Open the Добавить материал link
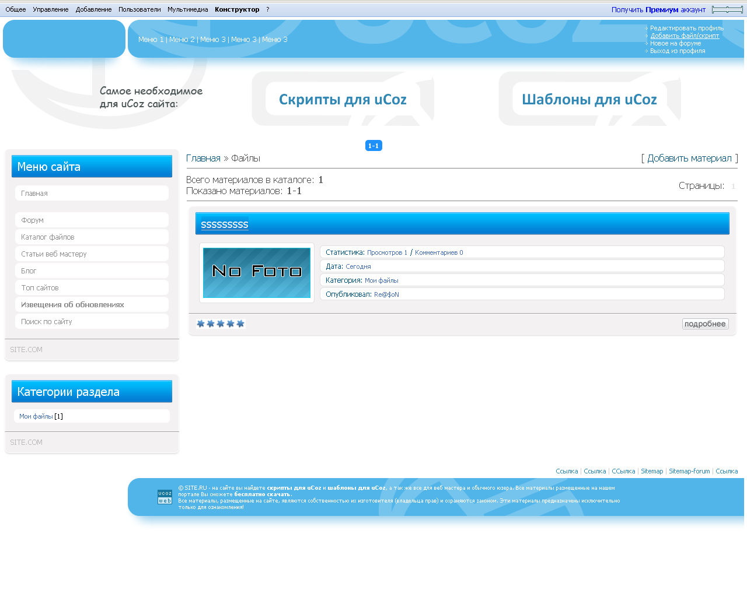The height and width of the screenshot is (597, 747). [689, 158]
